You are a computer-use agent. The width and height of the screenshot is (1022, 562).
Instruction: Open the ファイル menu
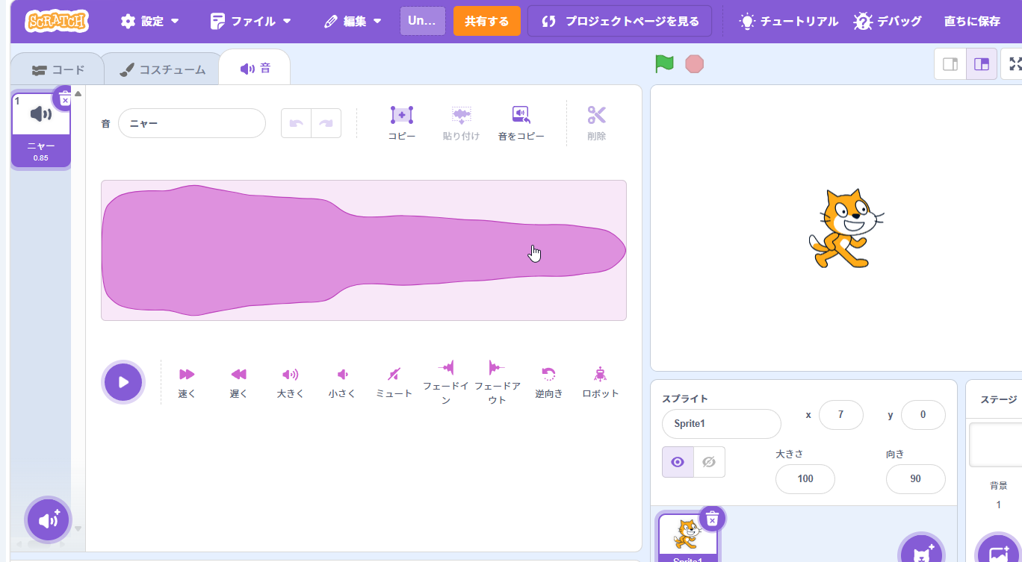tap(250, 22)
